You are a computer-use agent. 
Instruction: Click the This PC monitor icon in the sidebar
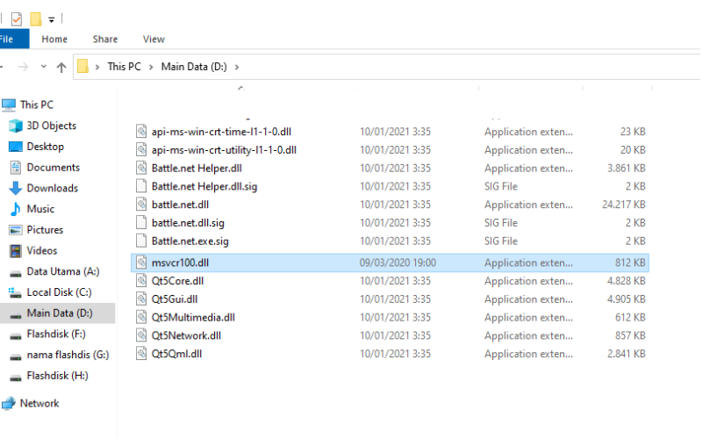pos(9,104)
